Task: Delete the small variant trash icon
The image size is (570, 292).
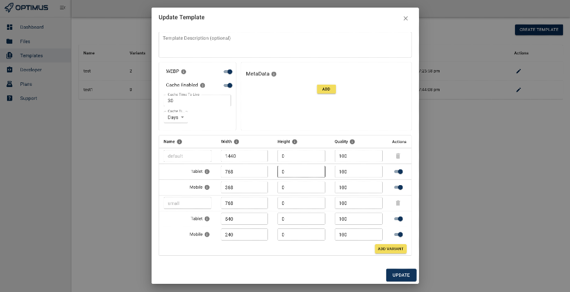Action: pyautogui.click(x=398, y=203)
